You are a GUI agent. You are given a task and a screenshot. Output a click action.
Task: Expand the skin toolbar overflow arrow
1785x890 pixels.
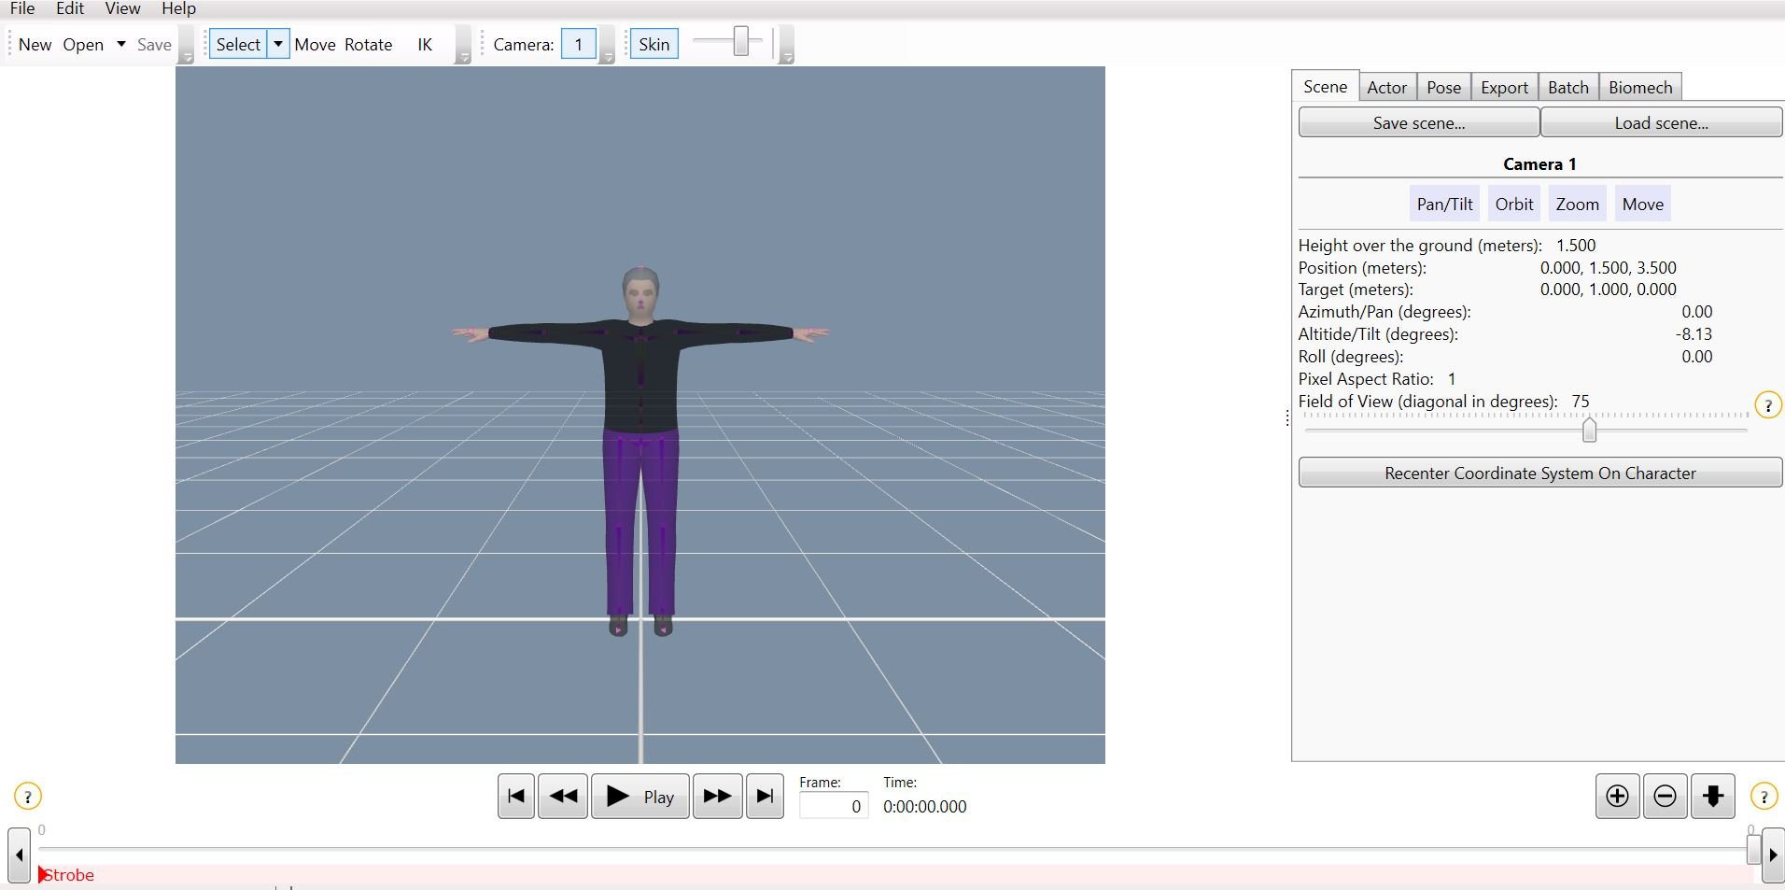tap(787, 45)
